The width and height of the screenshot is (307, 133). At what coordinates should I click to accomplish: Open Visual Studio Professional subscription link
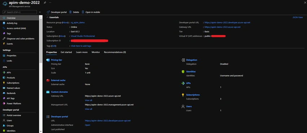(83, 36)
